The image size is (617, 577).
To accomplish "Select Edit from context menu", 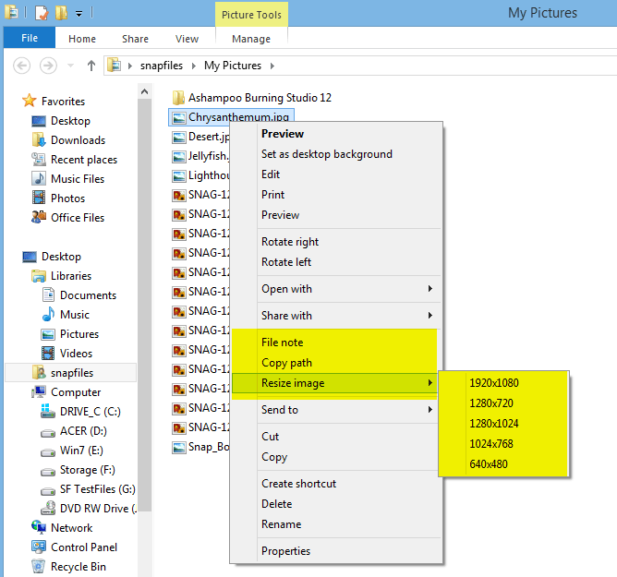I will 271,174.
